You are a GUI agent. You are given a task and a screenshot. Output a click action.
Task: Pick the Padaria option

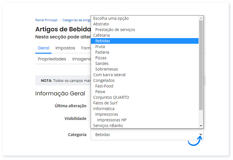(x=102, y=52)
